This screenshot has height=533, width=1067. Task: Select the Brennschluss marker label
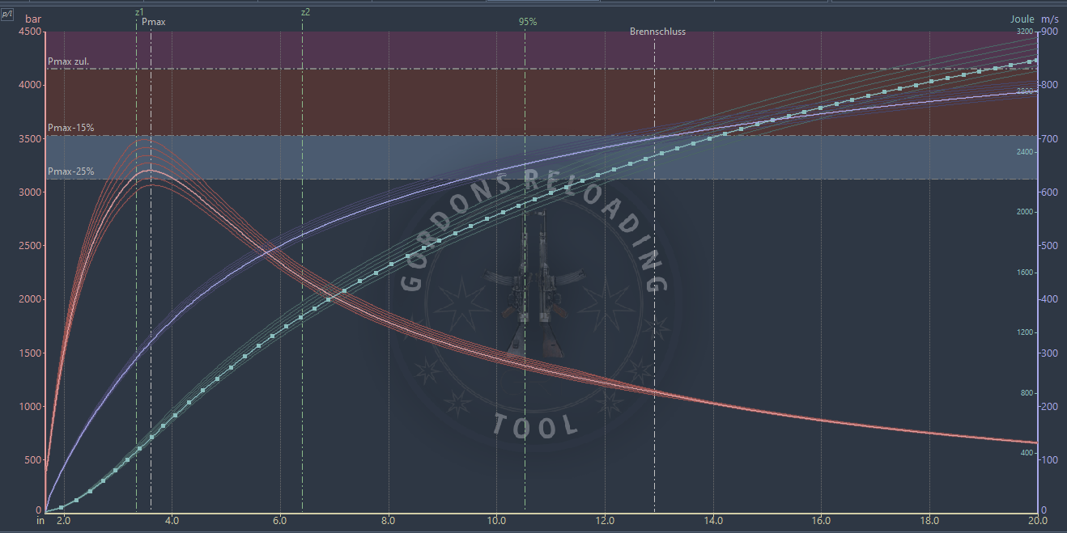click(x=658, y=32)
